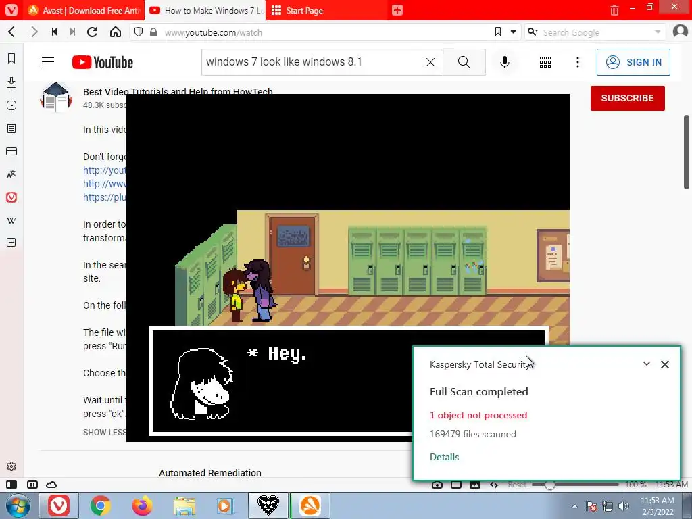Open Vivaldi settings gear
This screenshot has height=519, width=692.
point(11,466)
